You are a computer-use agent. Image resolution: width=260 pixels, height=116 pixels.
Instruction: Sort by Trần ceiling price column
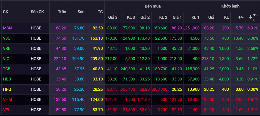pos(62,12)
